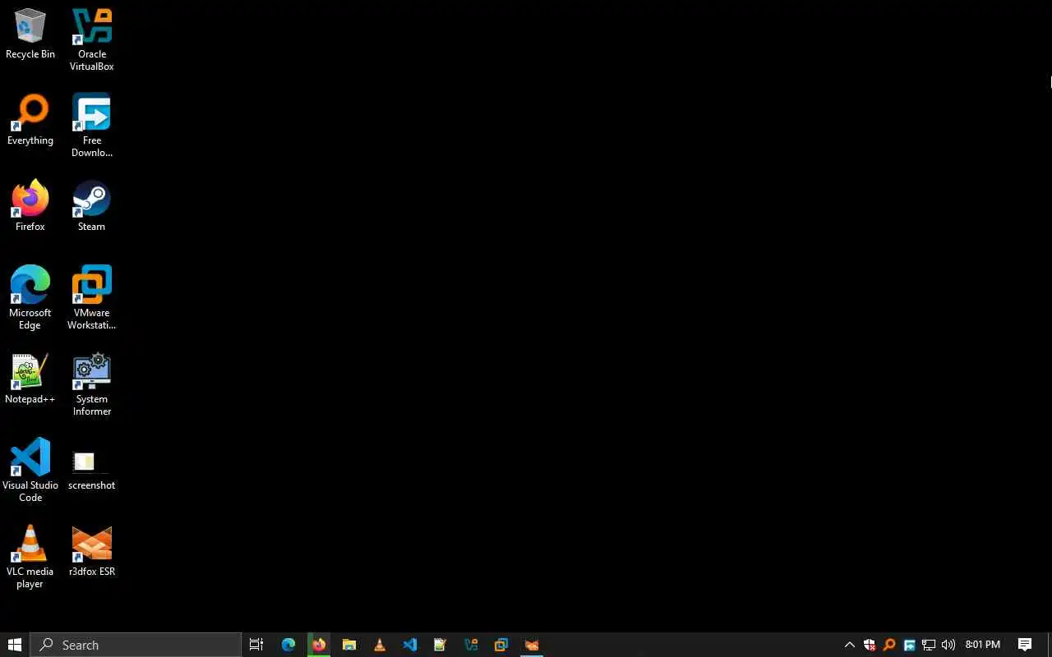
Task: Open network status tray icon
Action: click(x=929, y=645)
